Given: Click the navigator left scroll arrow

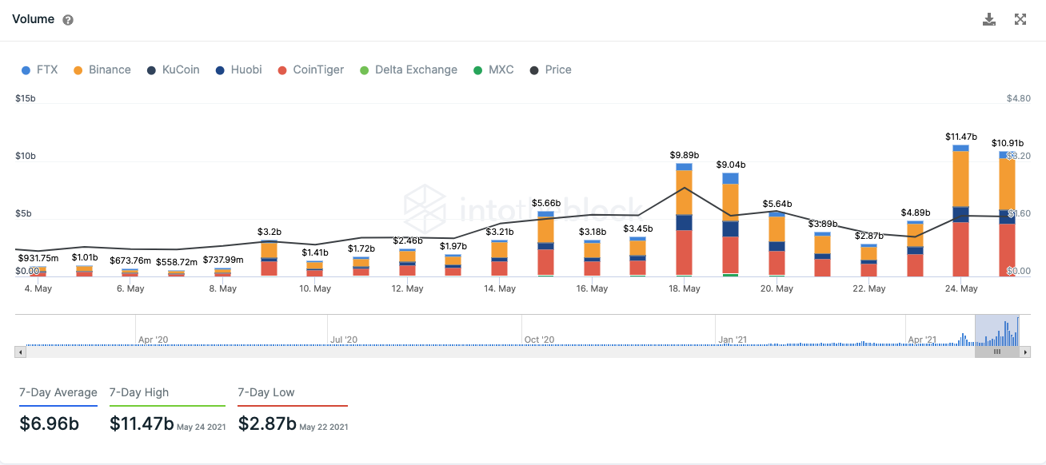Looking at the screenshot, I should click(x=21, y=352).
